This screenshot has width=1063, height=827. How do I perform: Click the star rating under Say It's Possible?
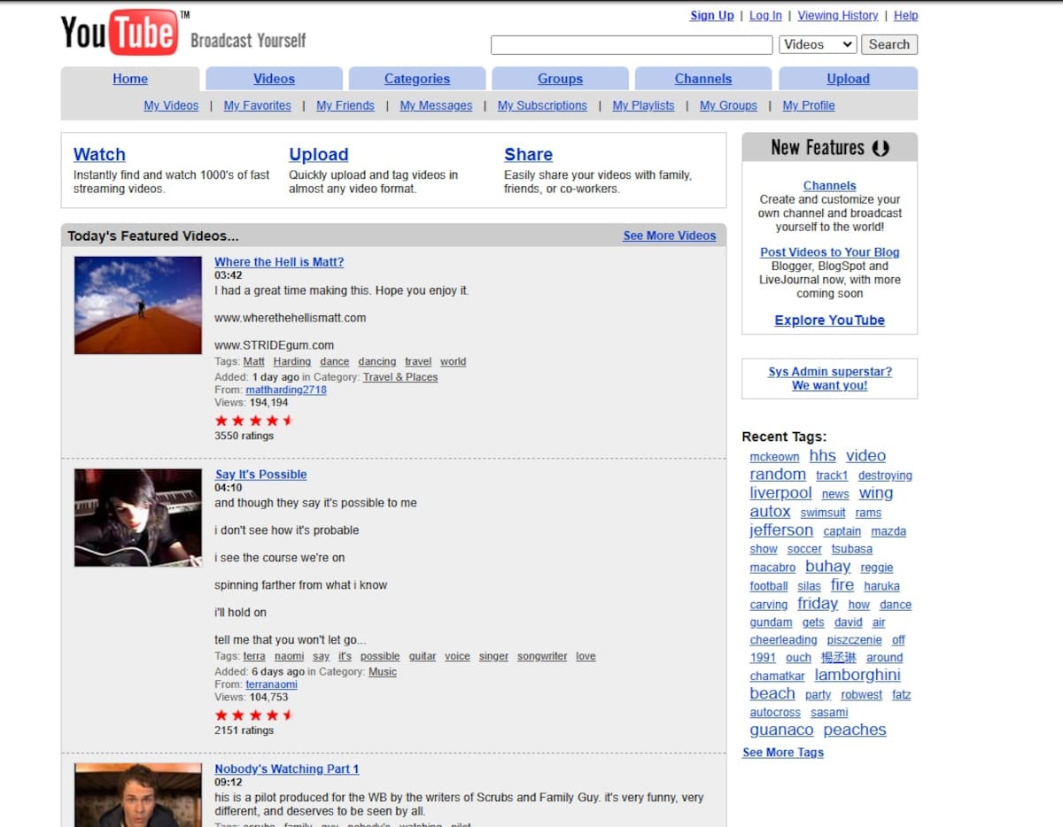pos(254,715)
